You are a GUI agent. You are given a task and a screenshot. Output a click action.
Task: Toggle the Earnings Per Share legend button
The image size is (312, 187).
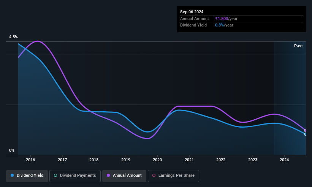pos(173,176)
